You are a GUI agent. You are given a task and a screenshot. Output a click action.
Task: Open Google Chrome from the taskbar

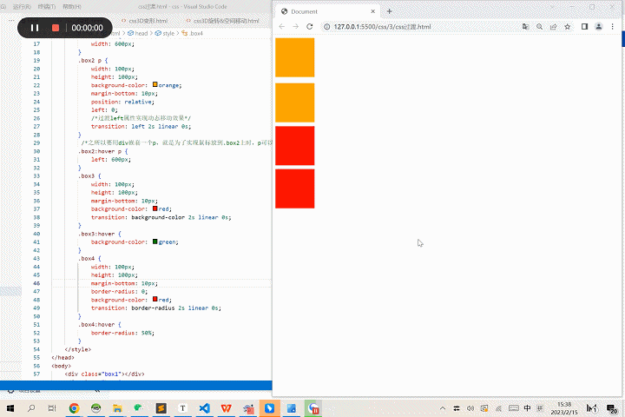pyautogui.click(x=74, y=408)
